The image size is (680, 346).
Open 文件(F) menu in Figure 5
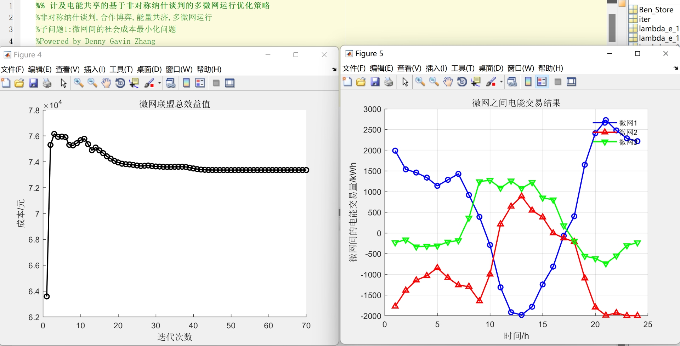pyautogui.click(x=354, y=68)
